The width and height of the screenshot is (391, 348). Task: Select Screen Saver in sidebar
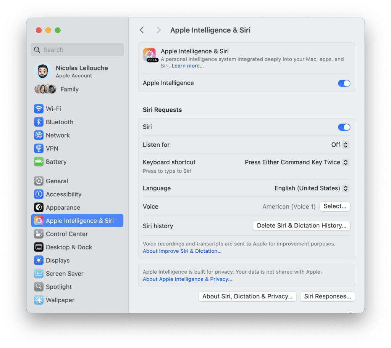77,273
